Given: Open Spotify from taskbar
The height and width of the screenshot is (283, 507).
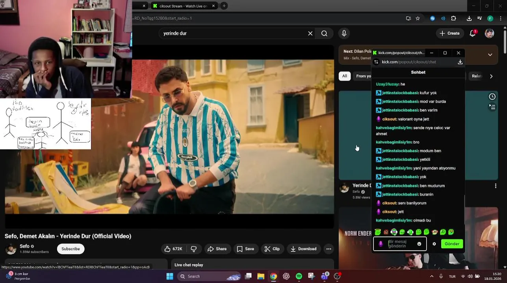Looking at the screenshot, I should pyautogui.click(x=299, y=276).
